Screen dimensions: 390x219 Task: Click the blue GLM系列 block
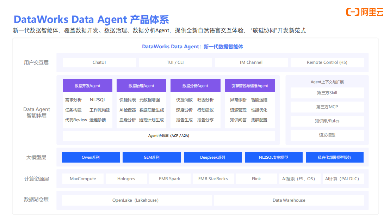tap(152, 157)
